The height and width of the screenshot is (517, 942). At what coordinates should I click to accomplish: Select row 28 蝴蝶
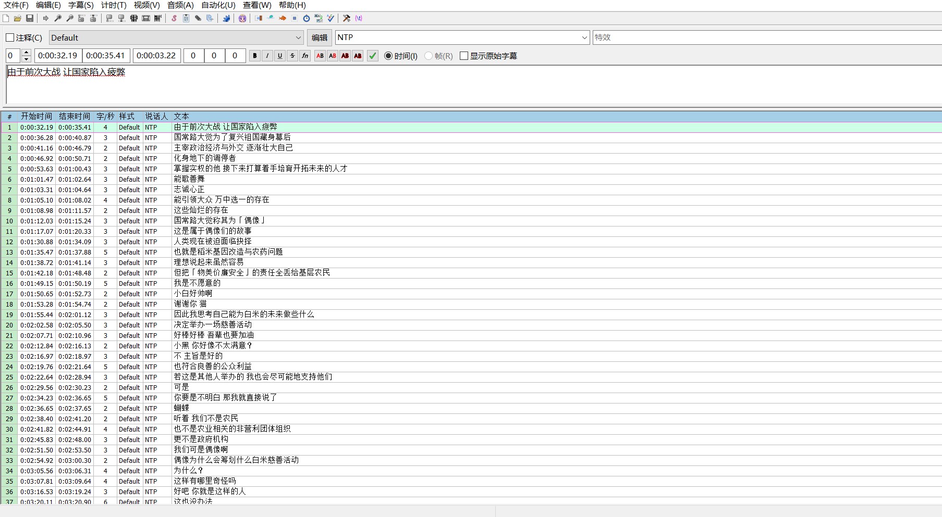(471, 408)
